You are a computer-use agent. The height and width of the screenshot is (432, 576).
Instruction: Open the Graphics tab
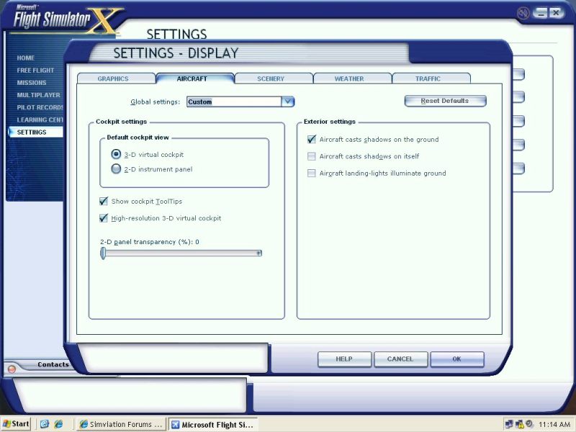tap(113, 78)
